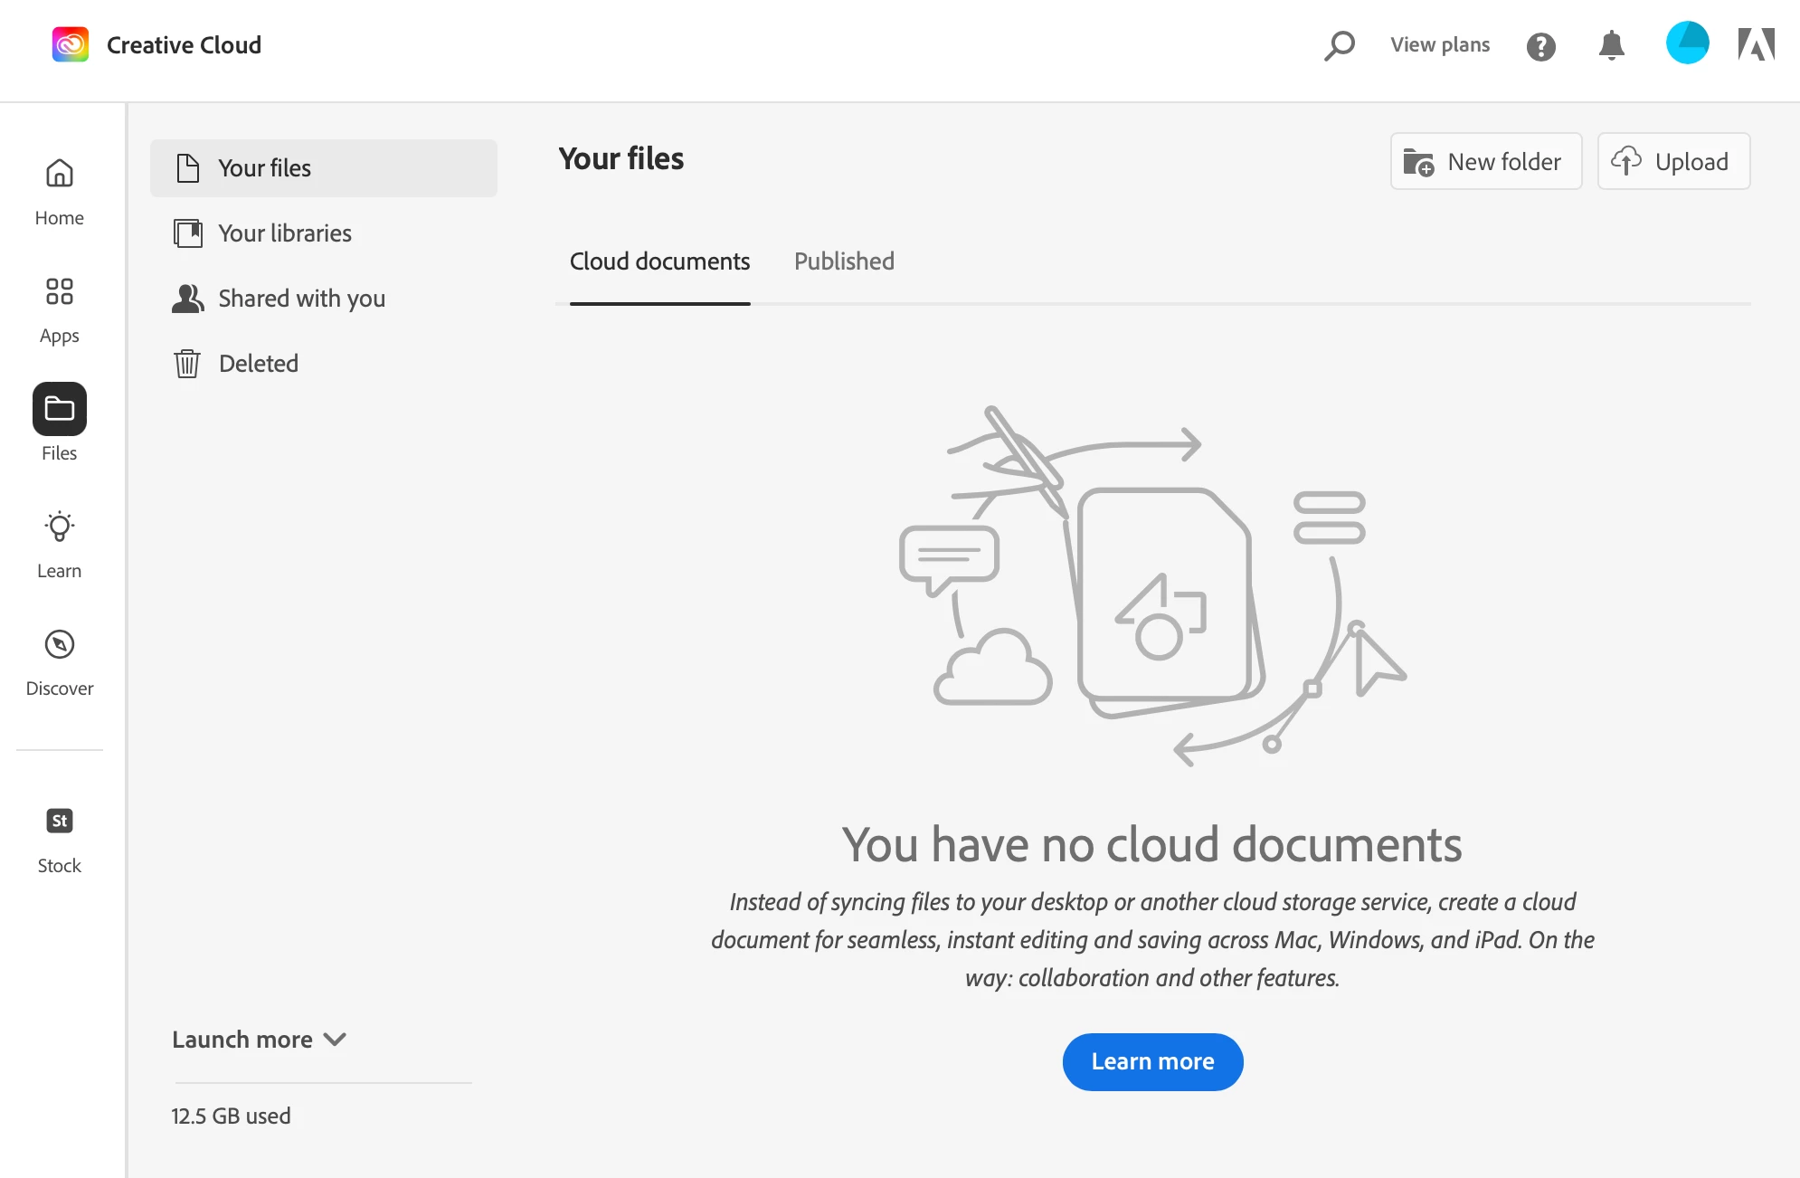This screenshot has height=1178, width=1800.
Task: Open the blue account avatar
Action: click(1687, 43)
